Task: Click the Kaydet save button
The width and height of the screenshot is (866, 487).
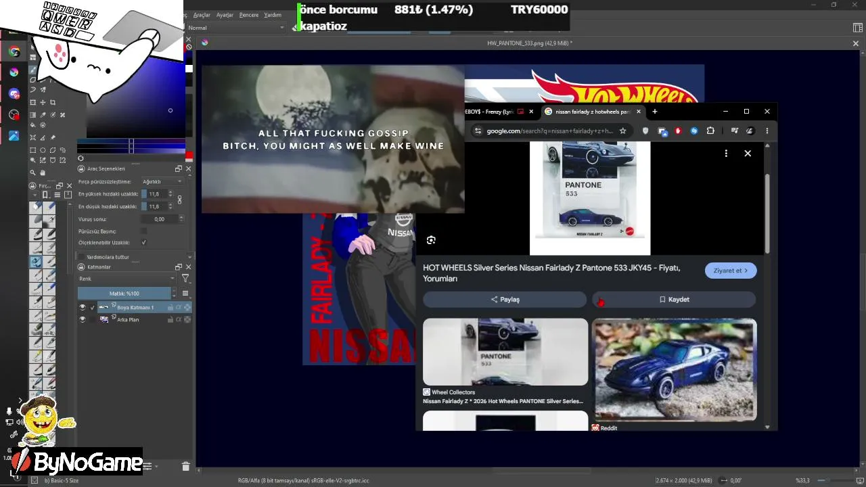Action: [x=674, y=300]
